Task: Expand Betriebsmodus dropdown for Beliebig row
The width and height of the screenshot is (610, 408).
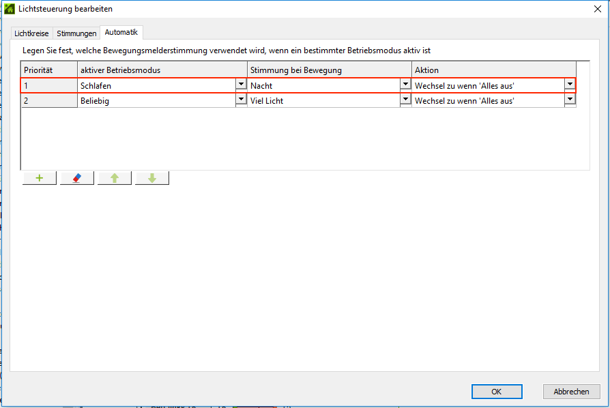Action: coord(241,100)
